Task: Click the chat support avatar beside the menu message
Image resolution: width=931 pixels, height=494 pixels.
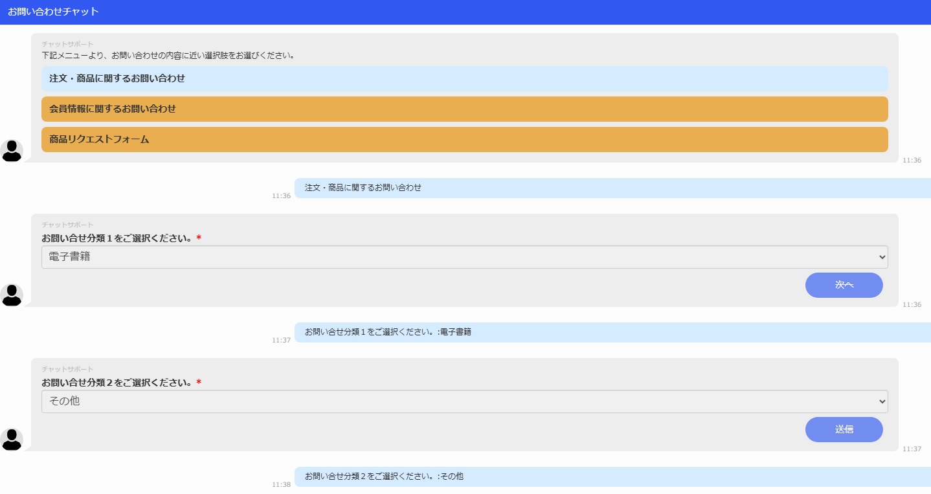Action: click(12, 150)
